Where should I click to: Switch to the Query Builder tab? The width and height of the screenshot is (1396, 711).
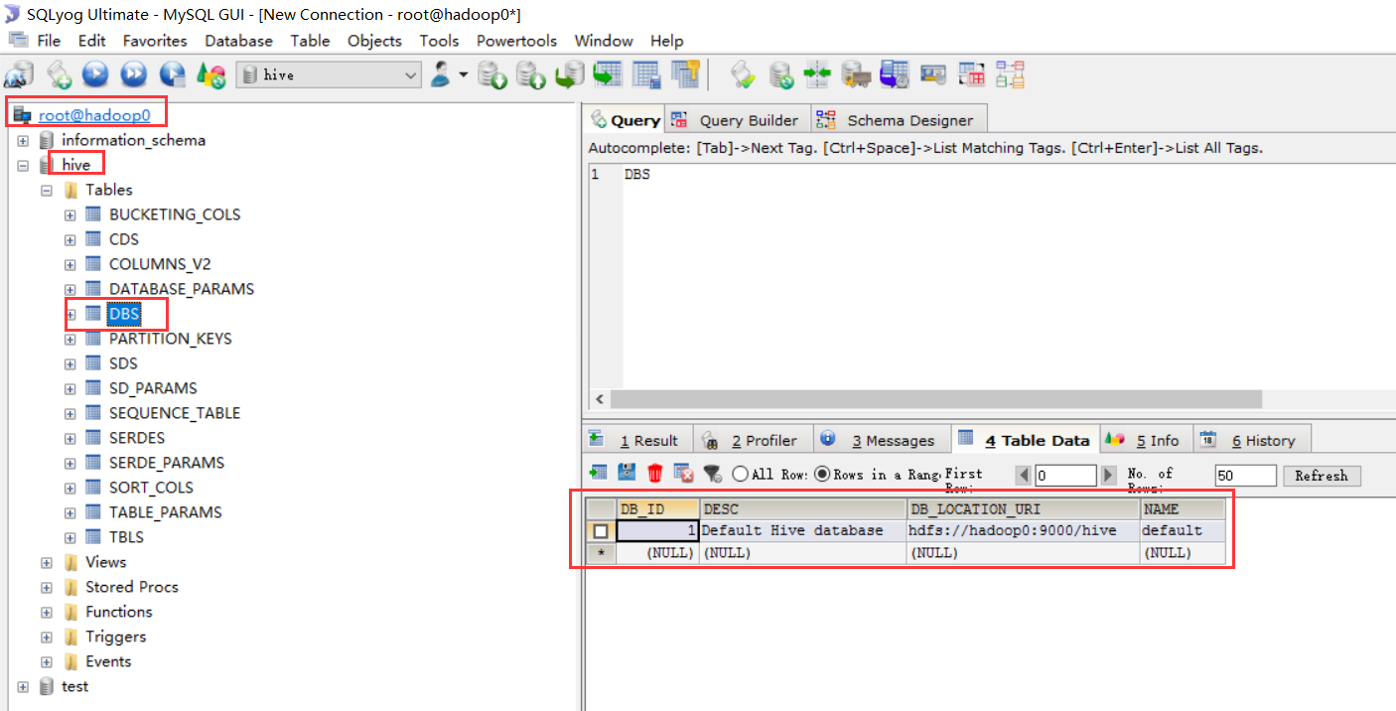(x=737, y=120)
